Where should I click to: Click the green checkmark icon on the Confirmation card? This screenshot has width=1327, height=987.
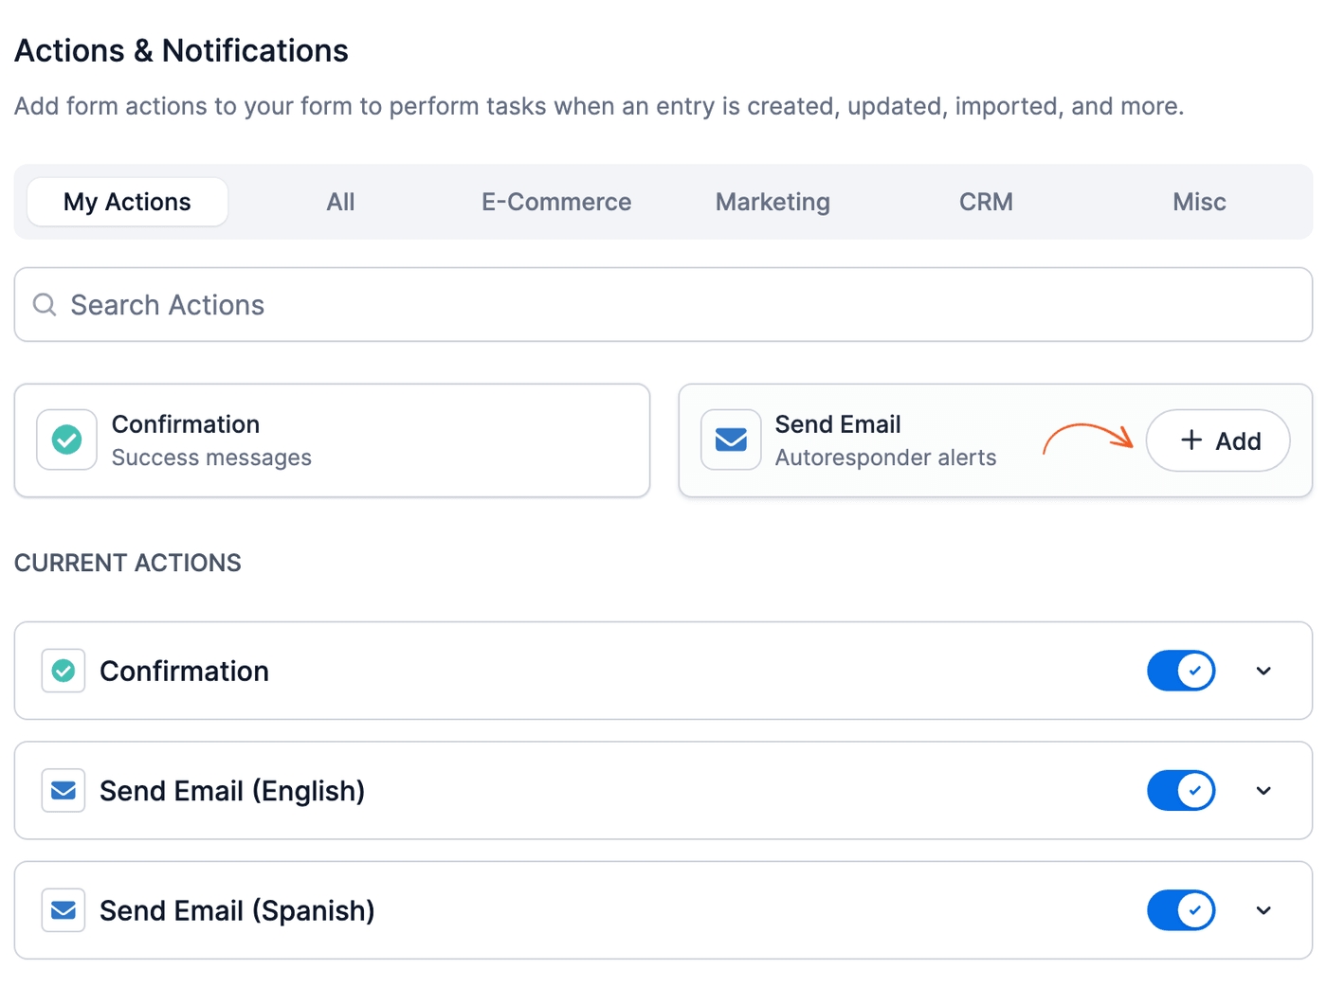(66, 440)
